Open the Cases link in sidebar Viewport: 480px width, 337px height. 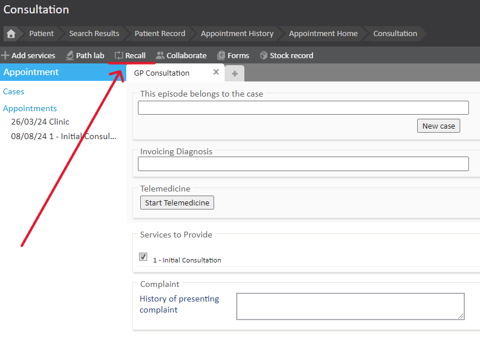coord(13,91)
